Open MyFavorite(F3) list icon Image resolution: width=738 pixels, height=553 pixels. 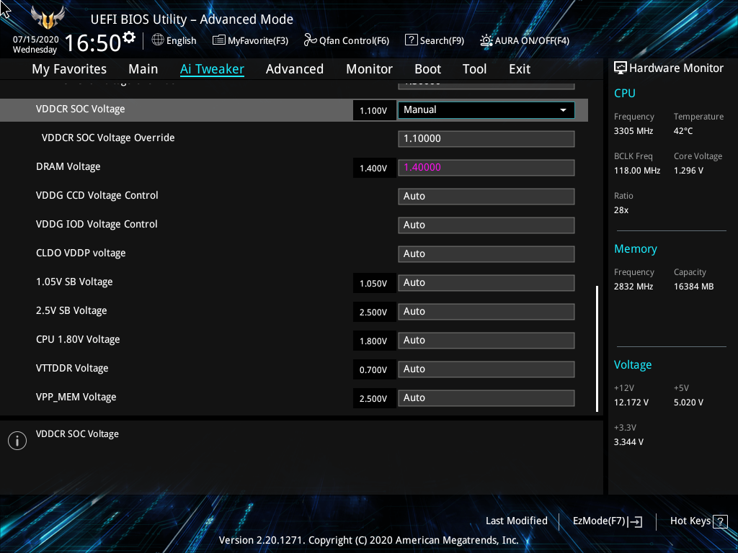[x=219, y=40]
